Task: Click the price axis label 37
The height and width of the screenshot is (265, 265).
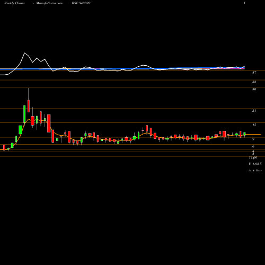Action: [x=254, y=73]
